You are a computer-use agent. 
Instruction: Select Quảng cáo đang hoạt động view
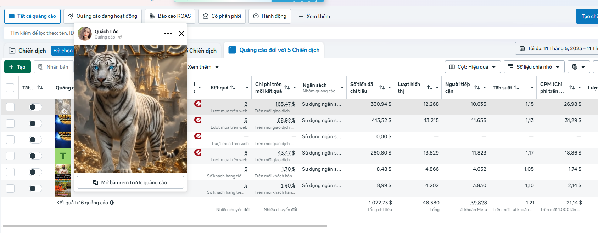tap(102, 16)
